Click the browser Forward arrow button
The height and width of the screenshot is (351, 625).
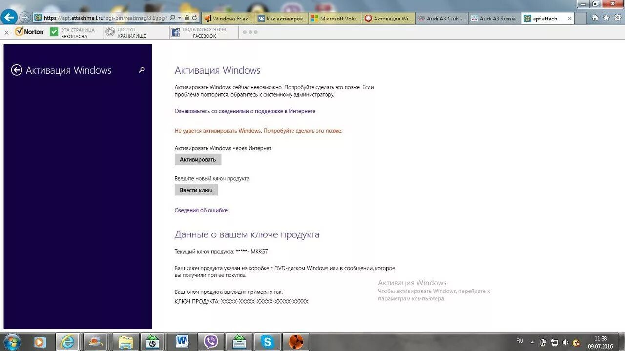[24, 17]
